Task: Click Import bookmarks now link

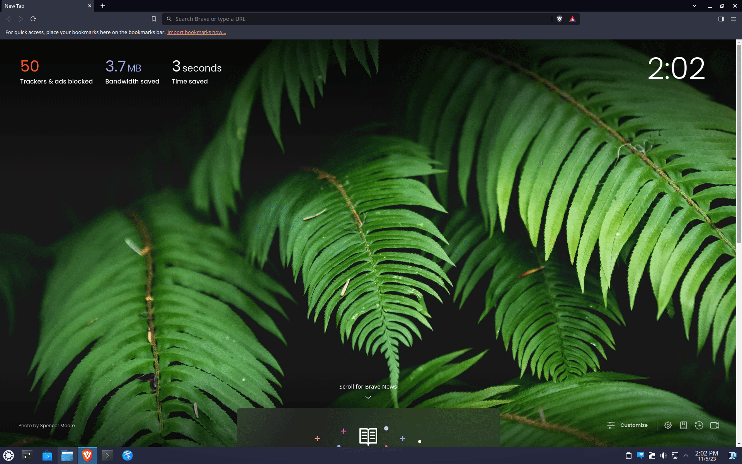Action: coord(196,32)
